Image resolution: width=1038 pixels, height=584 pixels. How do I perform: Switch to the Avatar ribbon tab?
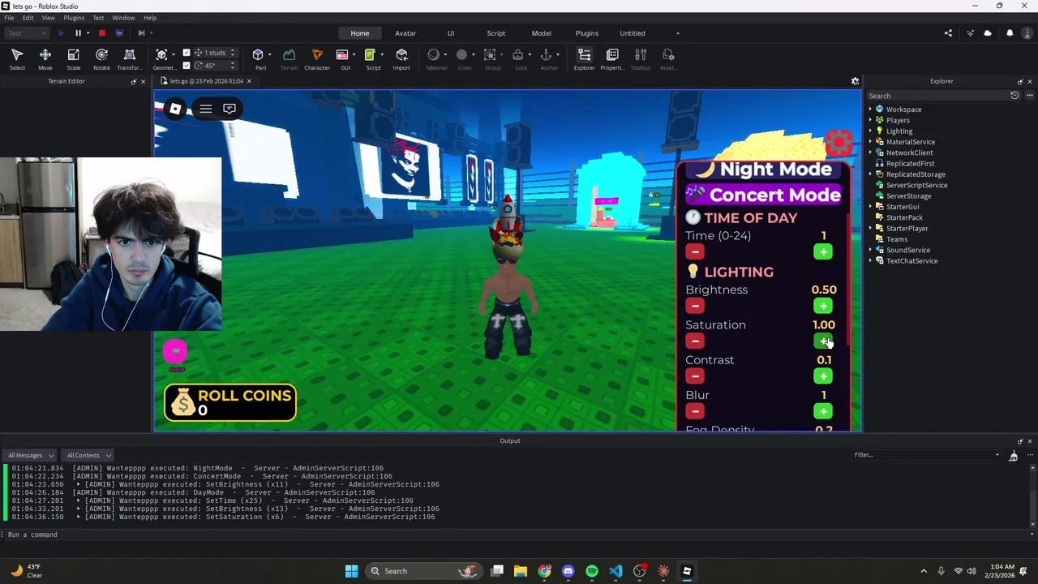(405, 33)
